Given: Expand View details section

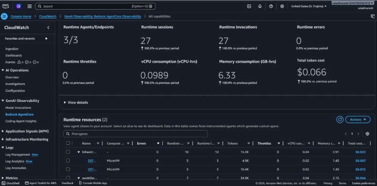Looking at the screenshot, I should (x=76, y=102).
